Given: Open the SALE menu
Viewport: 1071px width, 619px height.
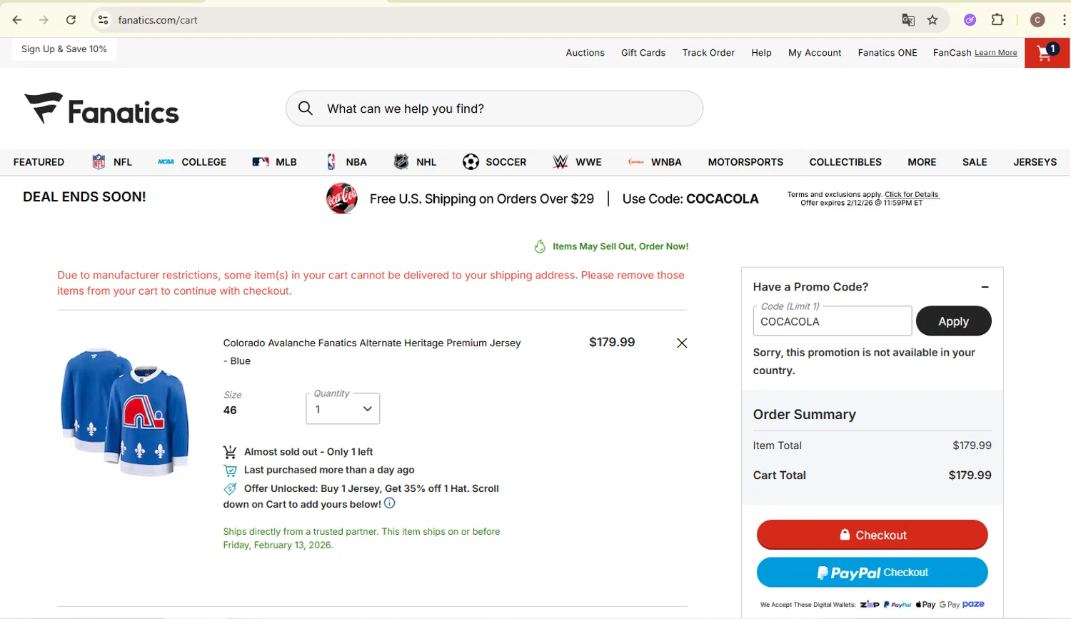Looking at the screenshot, I should click(x=975, y=162).
